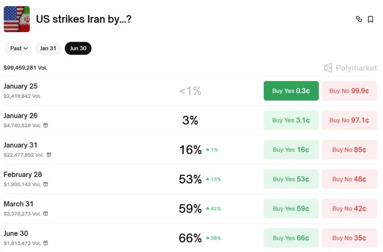Screen dimensions: 383x252
Task: Open the Past dropdown
Action: pos(19,48)
